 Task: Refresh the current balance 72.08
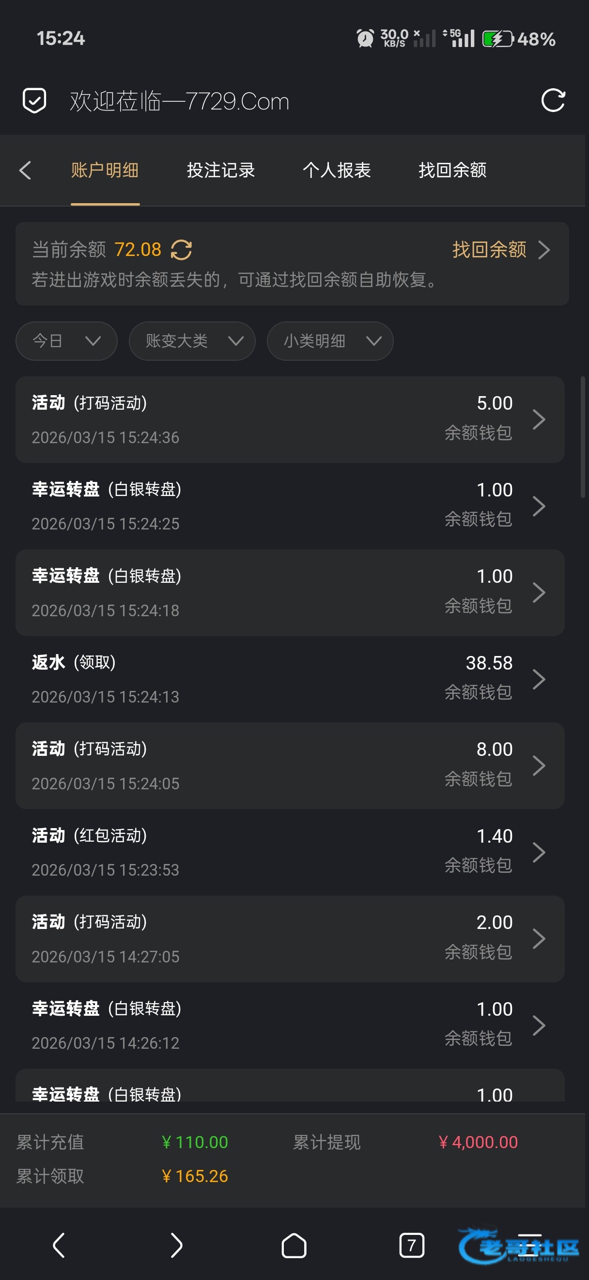point(181,250)
